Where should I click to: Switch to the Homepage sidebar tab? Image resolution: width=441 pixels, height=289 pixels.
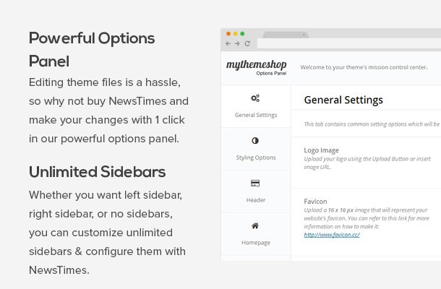click(x=256, y=234)
